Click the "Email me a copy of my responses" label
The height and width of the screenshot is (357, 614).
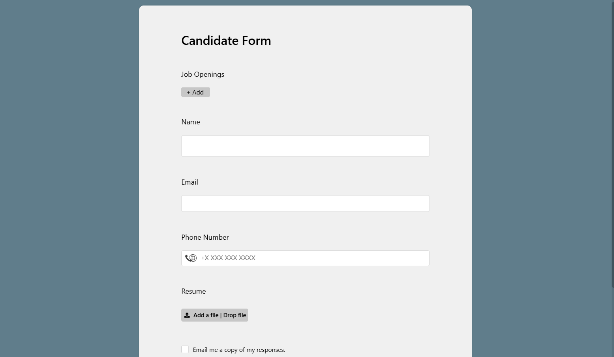(239, 350)
